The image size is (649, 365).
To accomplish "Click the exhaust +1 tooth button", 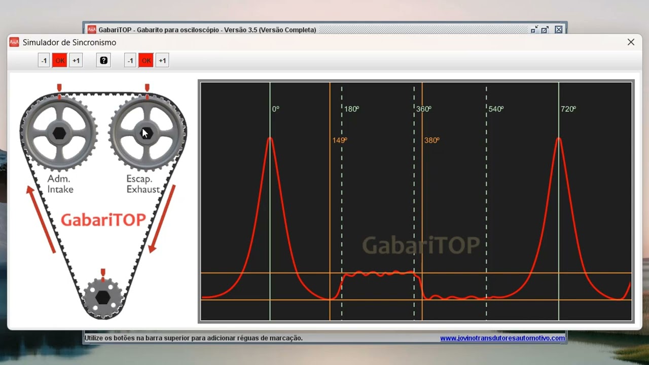I will point(162,61).
